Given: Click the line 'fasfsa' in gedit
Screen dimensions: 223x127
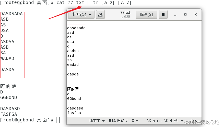Looking at the screenshot, I should pos(74,113).
